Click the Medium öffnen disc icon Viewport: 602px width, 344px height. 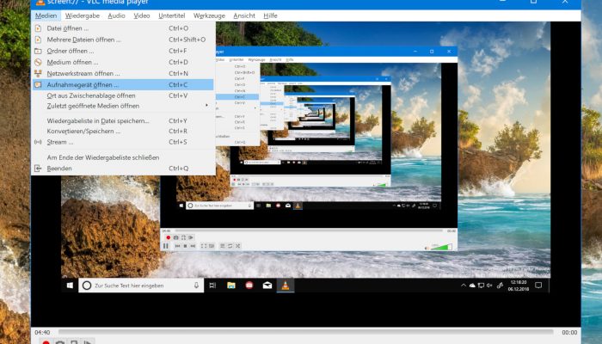point(38,62)
